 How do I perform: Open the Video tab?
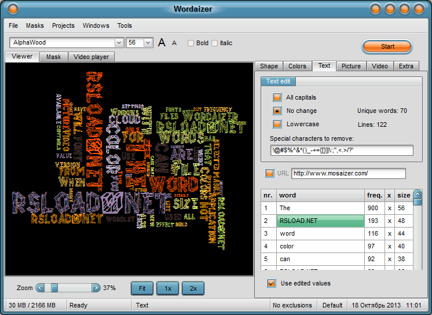(380, 66)
